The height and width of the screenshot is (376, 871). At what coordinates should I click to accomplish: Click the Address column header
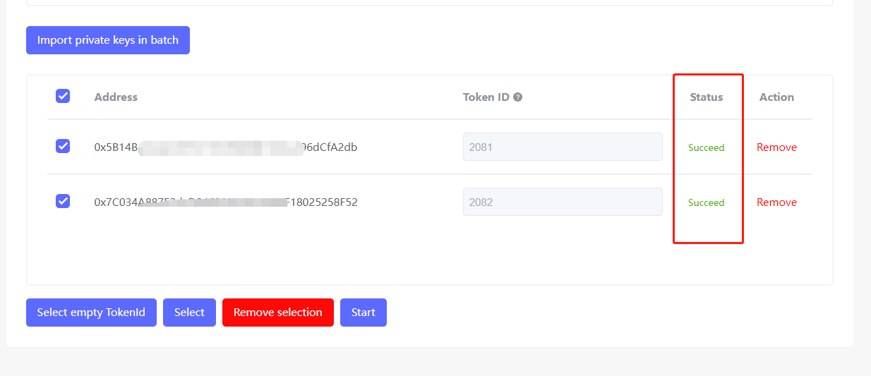tap(116, 97)
